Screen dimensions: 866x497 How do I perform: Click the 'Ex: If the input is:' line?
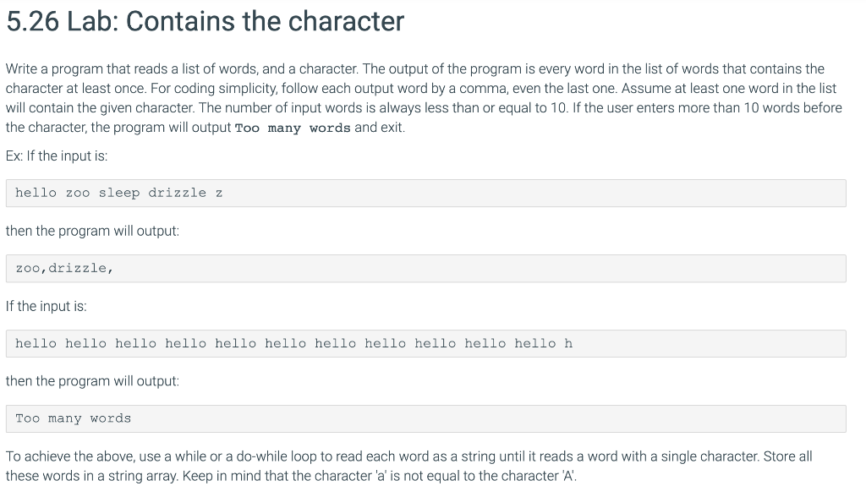[x=57, y=156]
